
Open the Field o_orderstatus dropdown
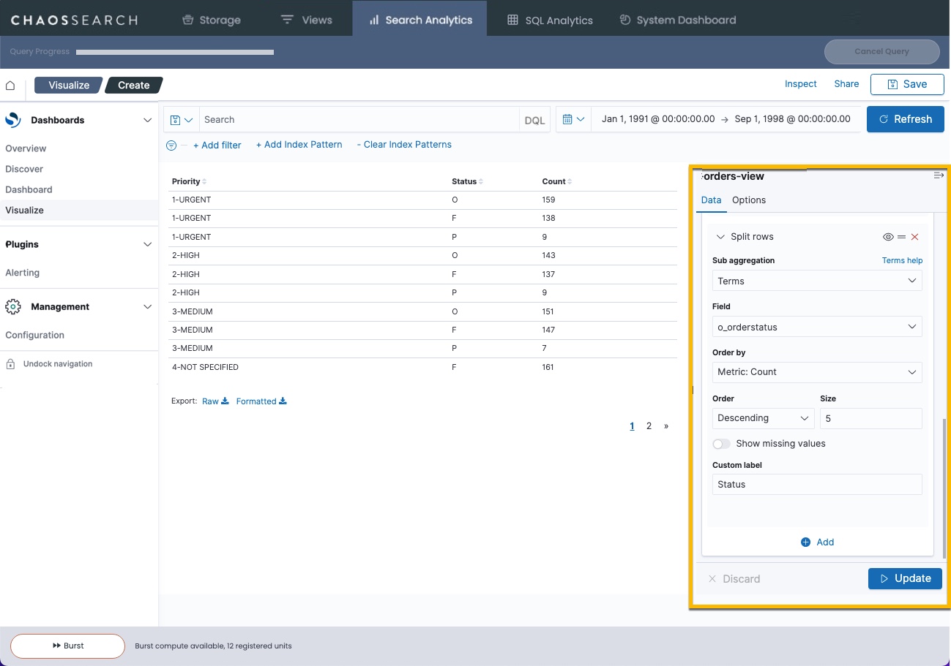[x=817, y=327]
